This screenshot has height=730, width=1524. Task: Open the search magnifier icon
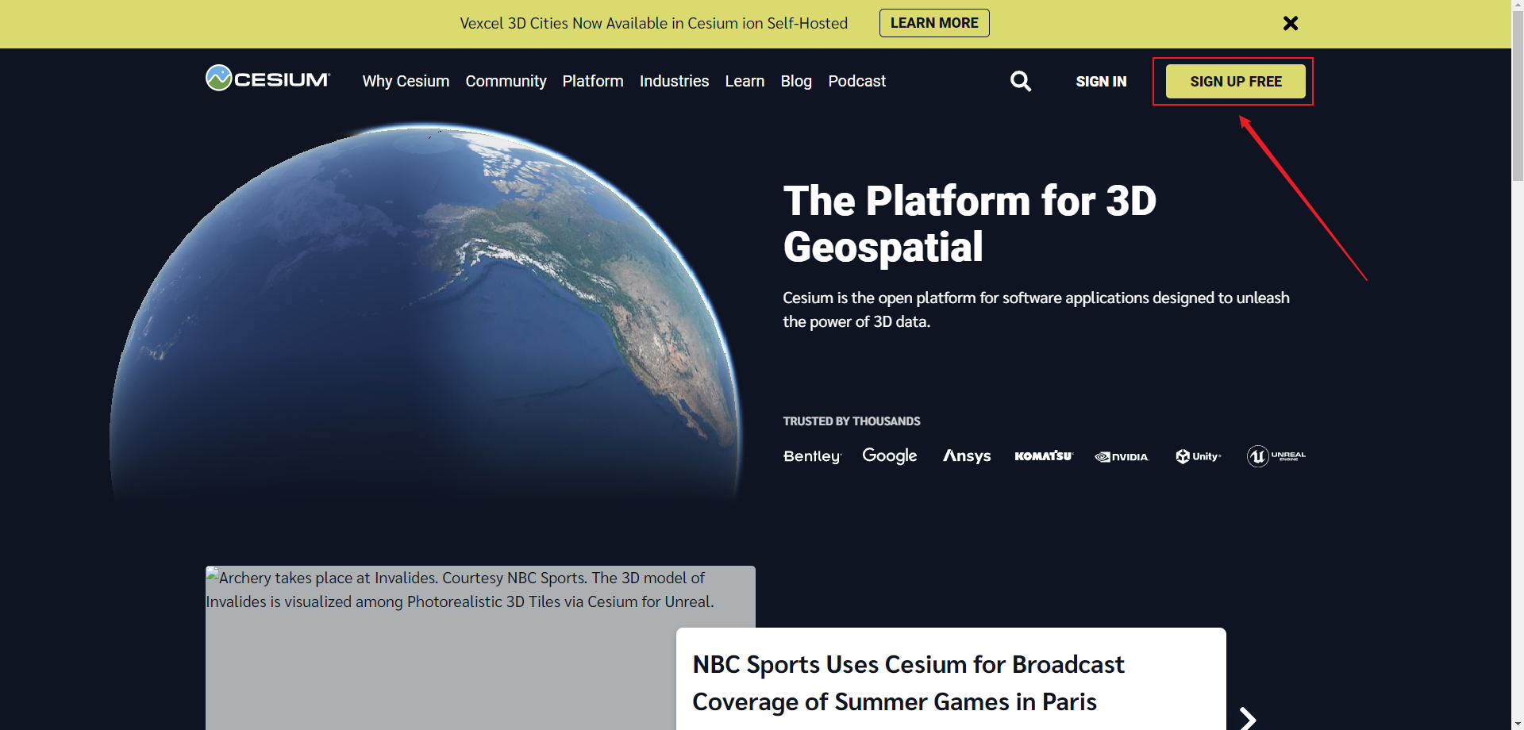click(1021, 81)
